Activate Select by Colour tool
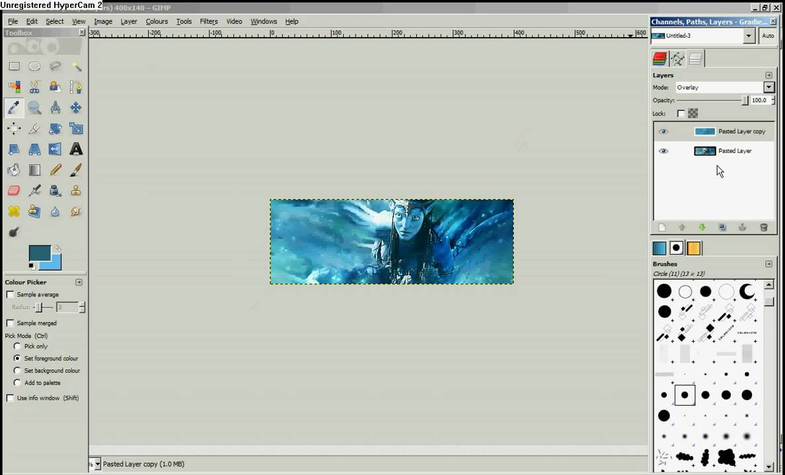 [14, 87]
